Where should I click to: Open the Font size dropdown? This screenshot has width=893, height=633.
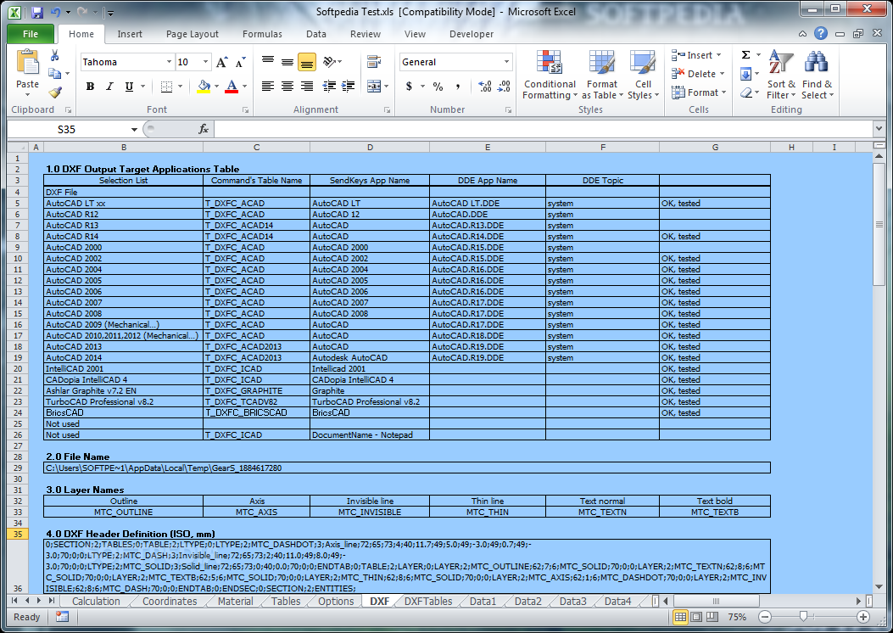(x=205, y=62)
